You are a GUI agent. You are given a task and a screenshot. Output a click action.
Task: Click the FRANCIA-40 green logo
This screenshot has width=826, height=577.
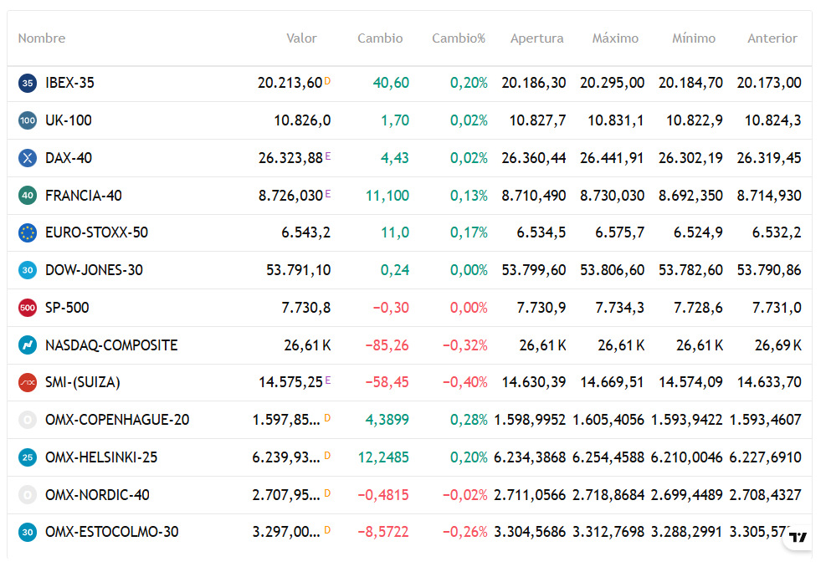[28, 196]
